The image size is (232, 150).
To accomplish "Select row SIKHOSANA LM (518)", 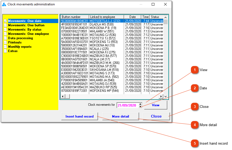I will point(112,70).
